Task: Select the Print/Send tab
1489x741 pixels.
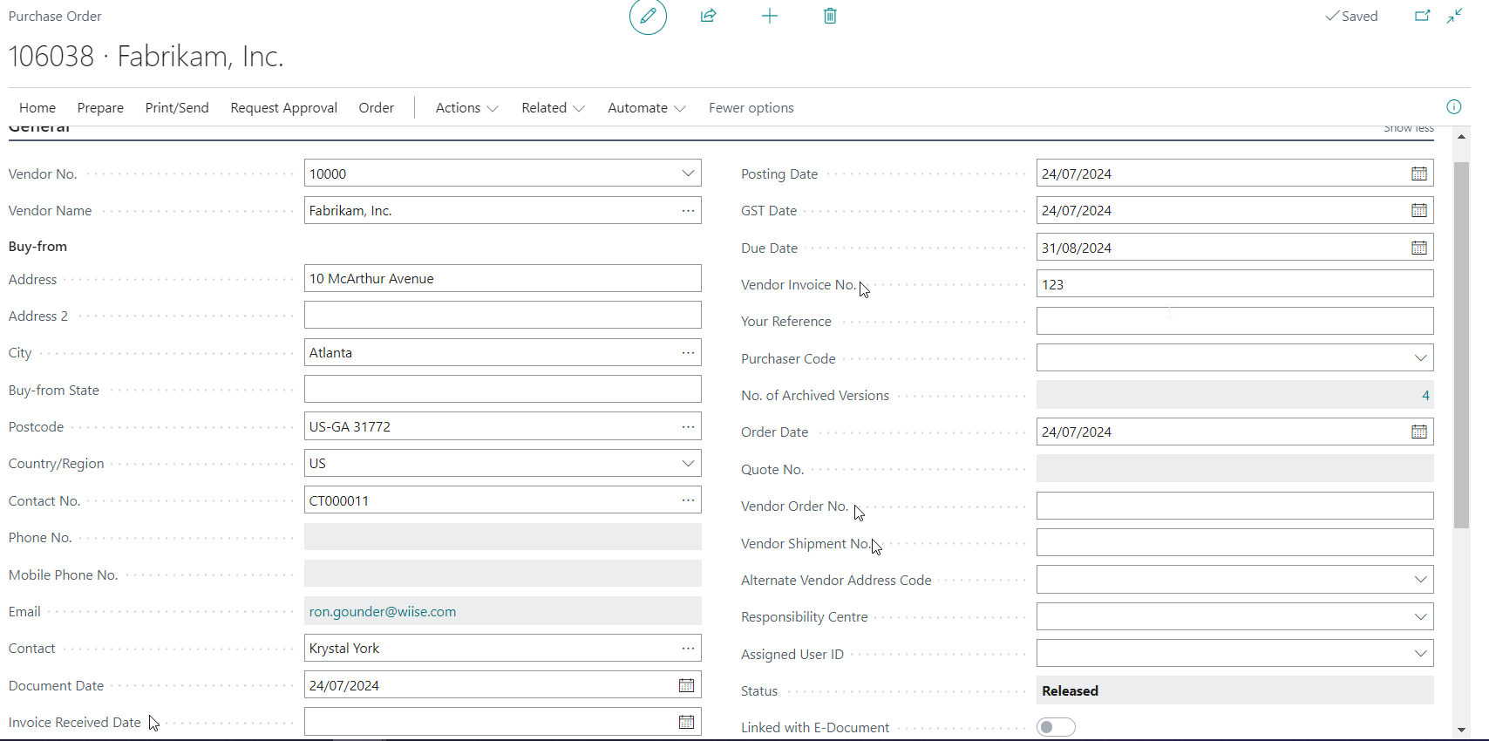Action: click(x=177, y=107)
